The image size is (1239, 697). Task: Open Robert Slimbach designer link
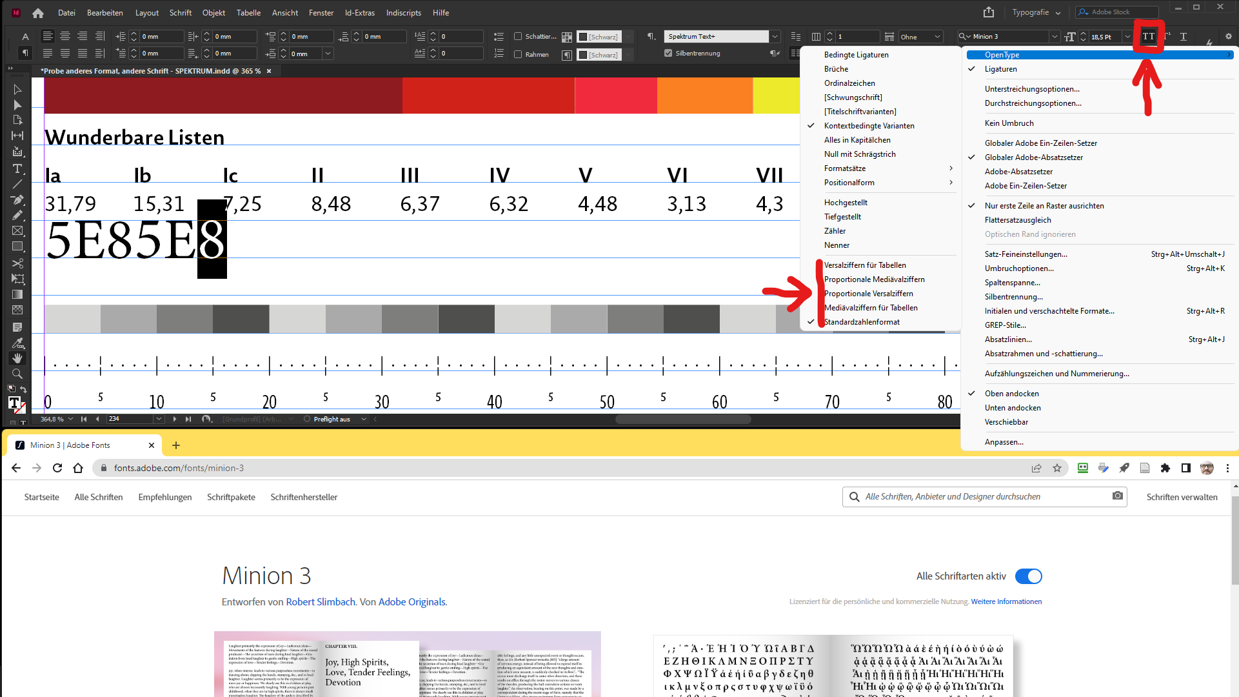321,601
